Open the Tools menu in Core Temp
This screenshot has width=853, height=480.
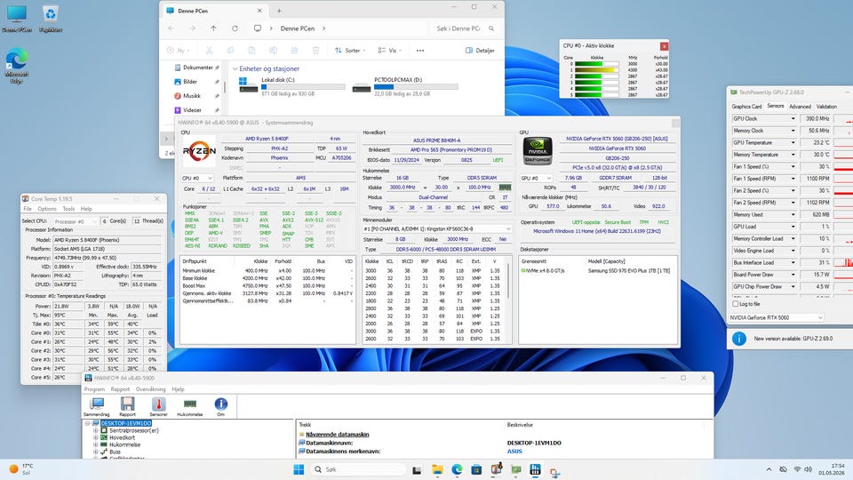68,208
